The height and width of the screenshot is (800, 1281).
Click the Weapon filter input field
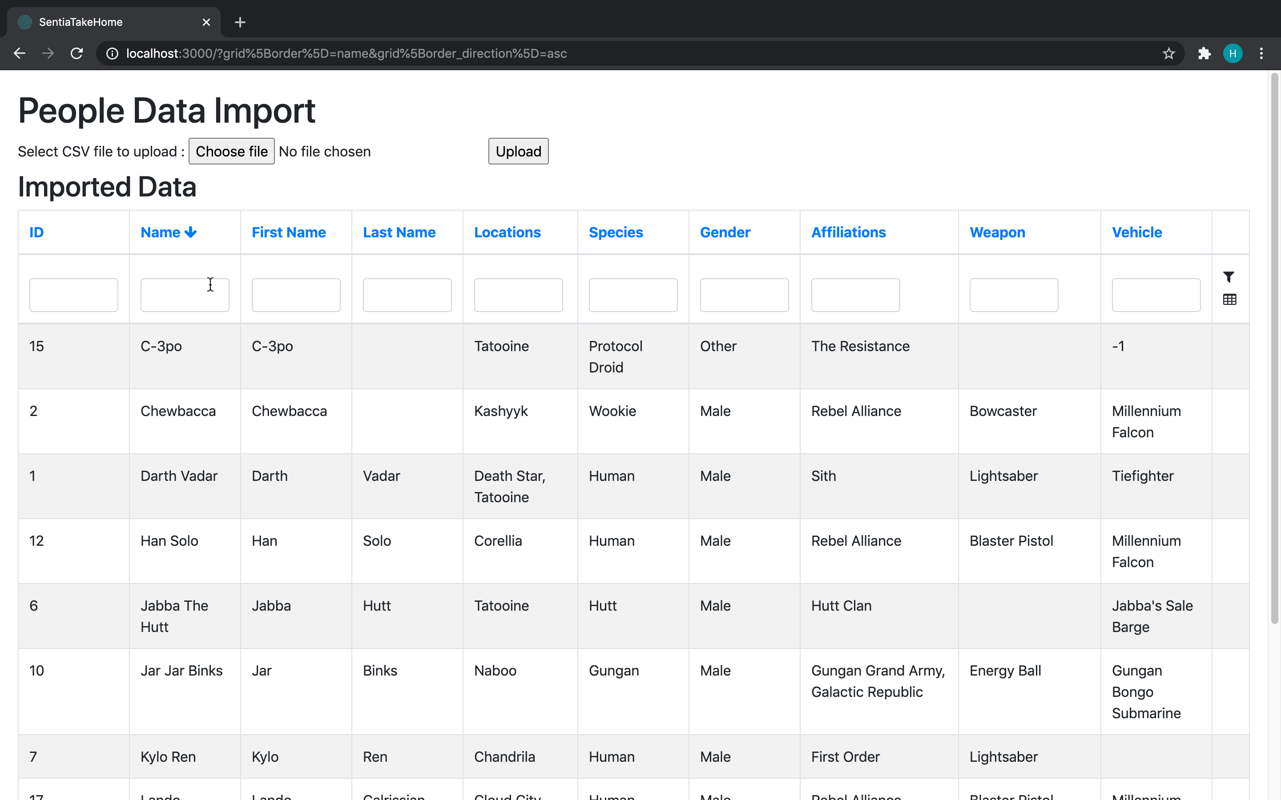tap(1013, 295)
